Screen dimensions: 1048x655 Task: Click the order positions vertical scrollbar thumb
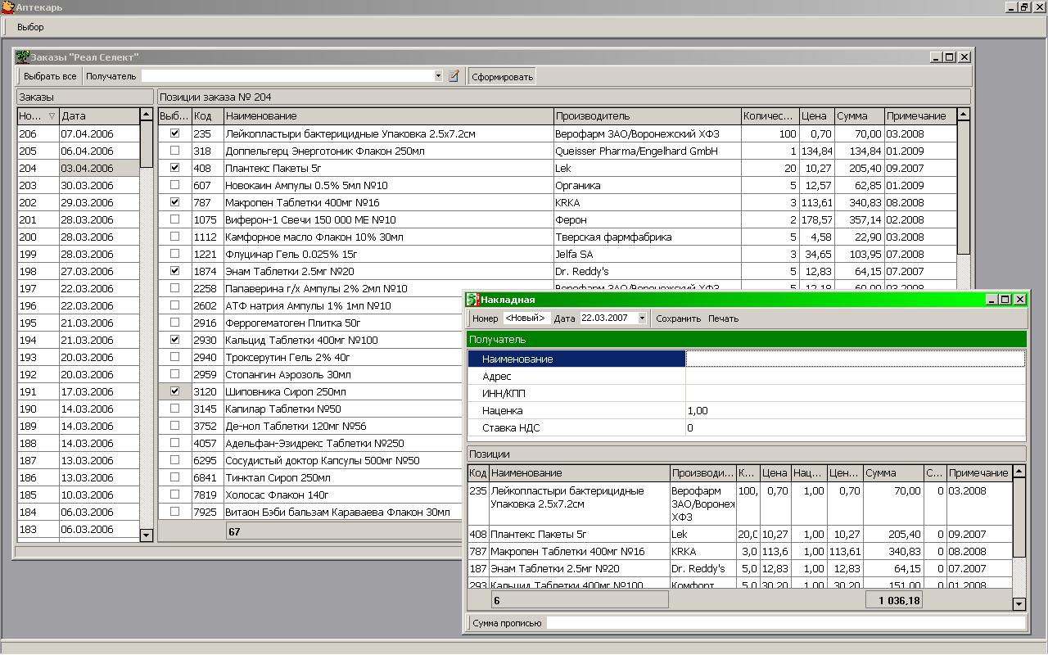(963, 188)
